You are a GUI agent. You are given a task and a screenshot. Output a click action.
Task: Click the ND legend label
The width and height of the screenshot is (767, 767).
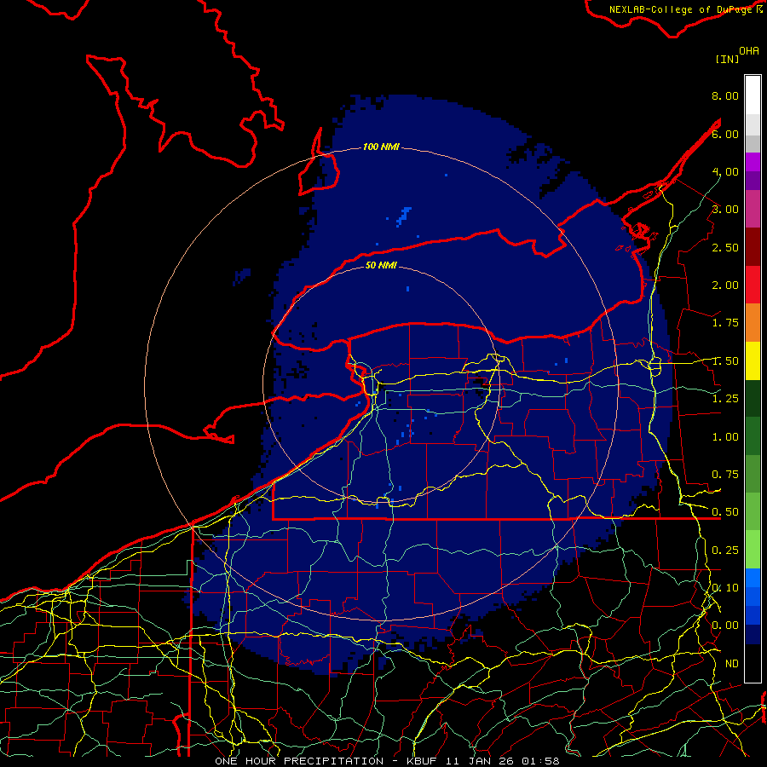(x=732, y=664)
